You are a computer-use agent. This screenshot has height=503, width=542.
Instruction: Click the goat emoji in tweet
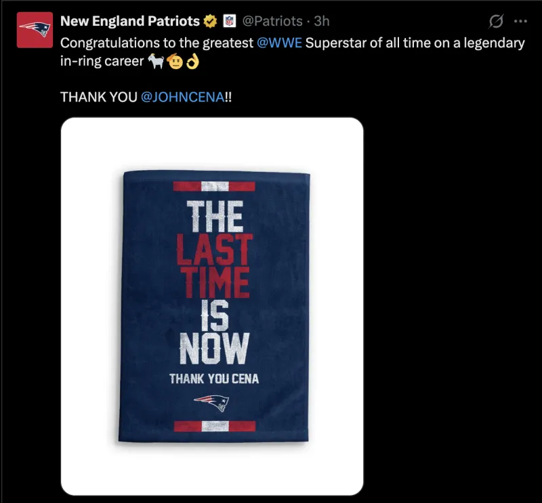pos(156,61)
